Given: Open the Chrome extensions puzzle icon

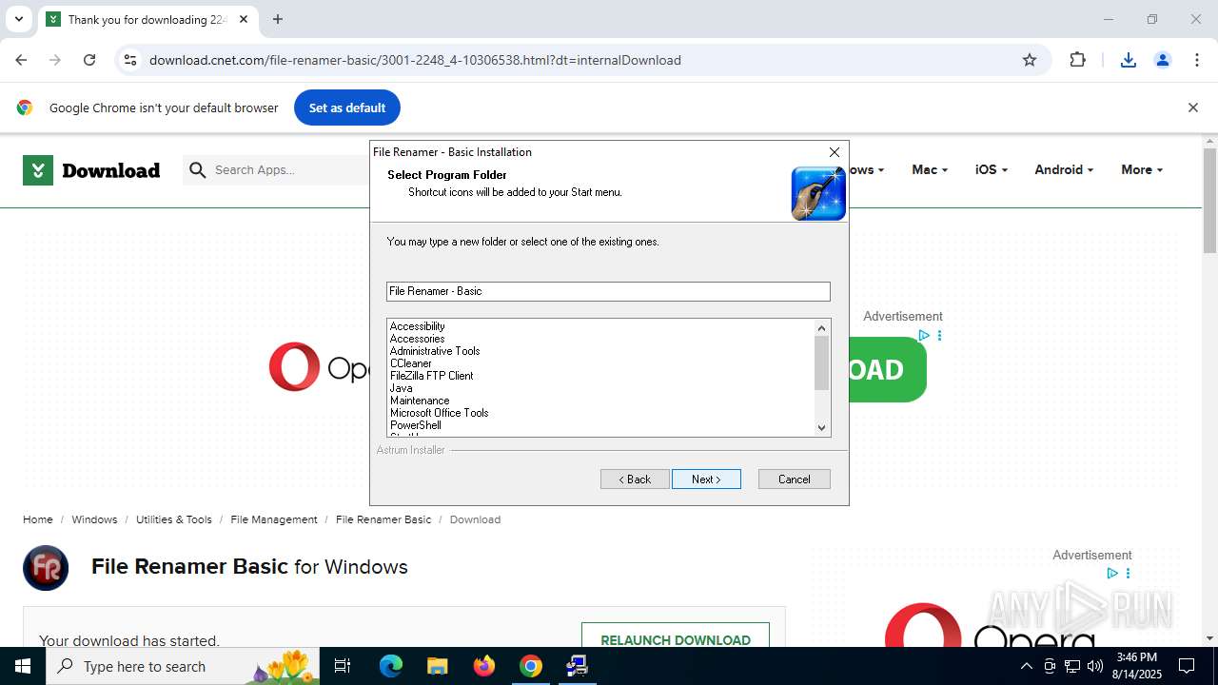Looking at the screenshot, I should click(x=1077, y=60).
